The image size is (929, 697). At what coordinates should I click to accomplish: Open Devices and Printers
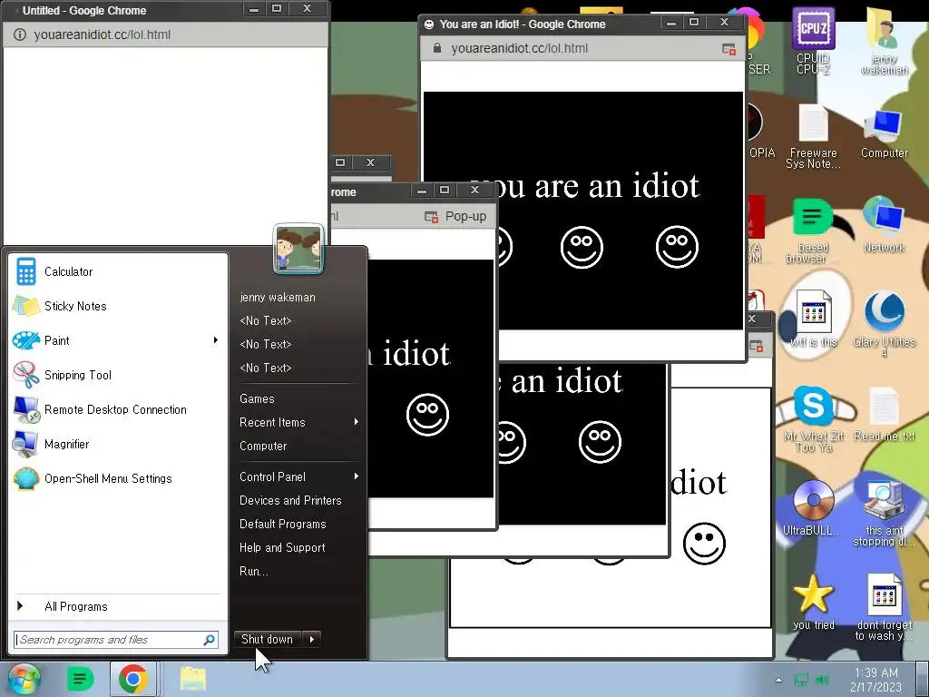[x=290, y=500]
